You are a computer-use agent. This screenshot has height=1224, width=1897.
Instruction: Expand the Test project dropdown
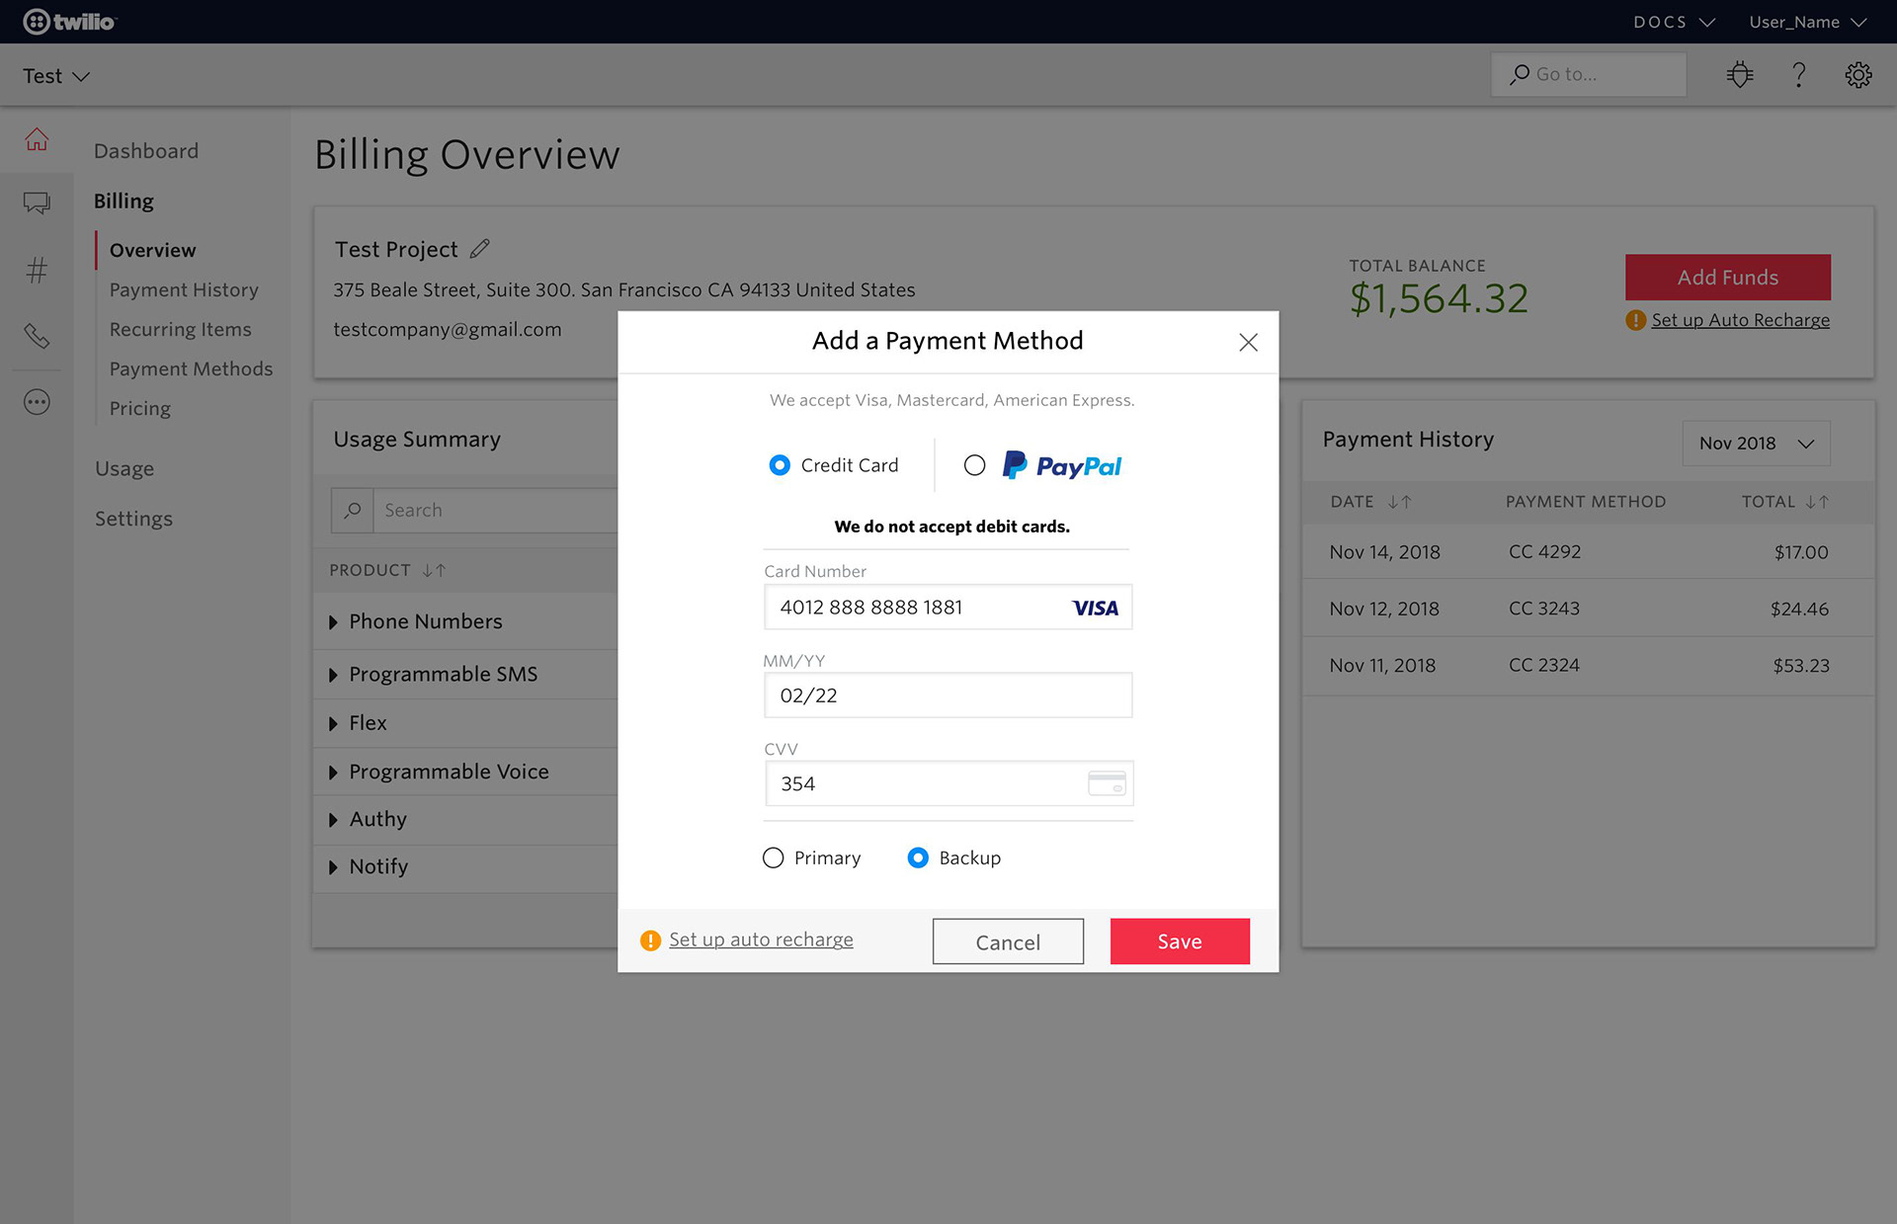pyautogui.click(x=56, y=76)
